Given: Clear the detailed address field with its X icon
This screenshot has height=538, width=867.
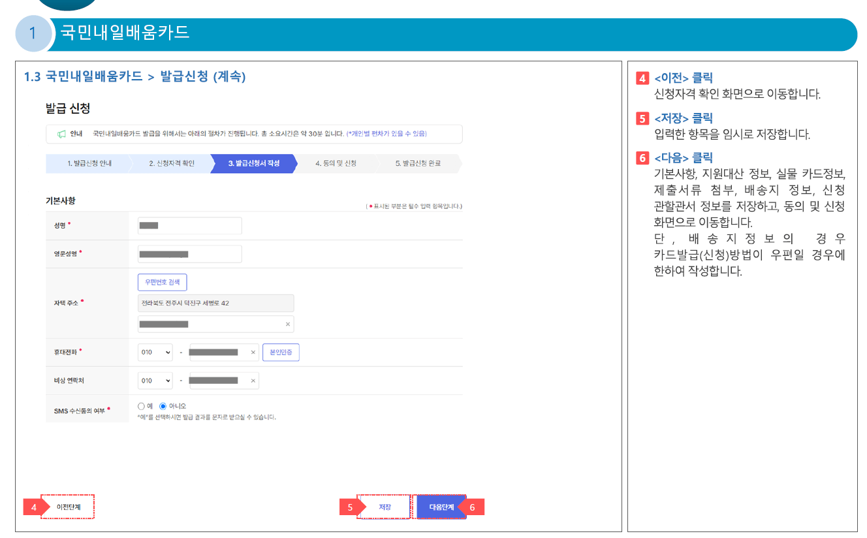Looking at the screenshot, I should [288, 324].
